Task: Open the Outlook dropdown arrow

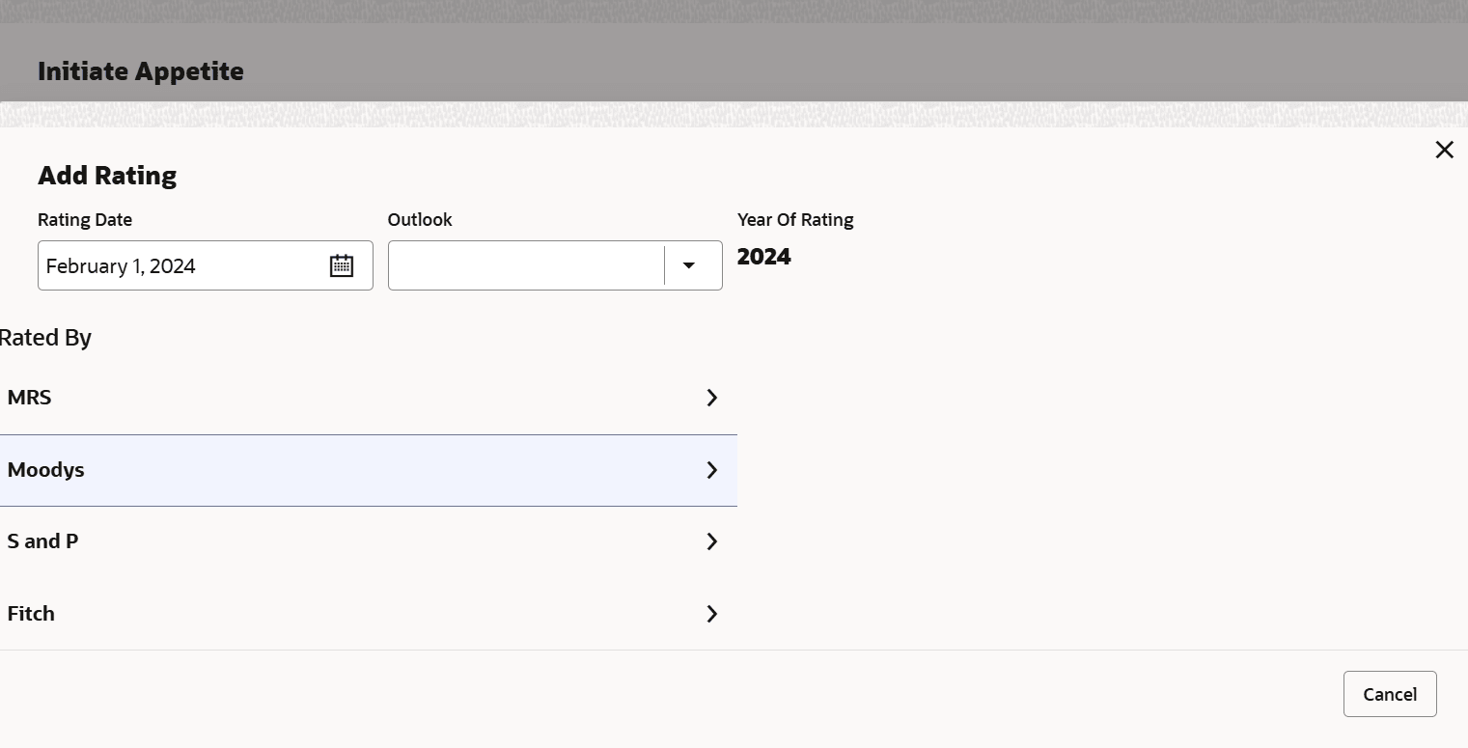Action: point(689,265)
